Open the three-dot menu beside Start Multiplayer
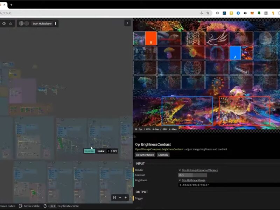The image size is (280, 210). pyautogui.click(x=55, y=23)
